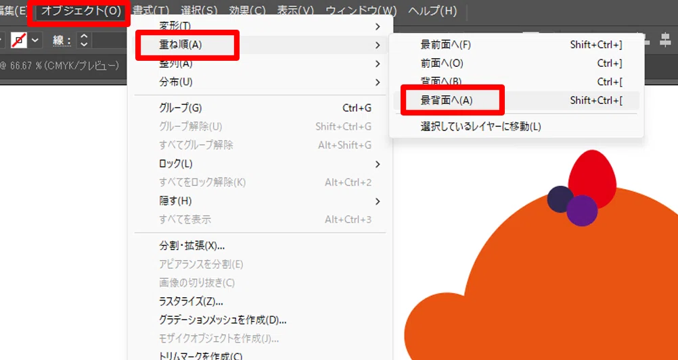Select 前面へ(O) in submenu
The image size is (678, 360).
(x=517, y=63)
